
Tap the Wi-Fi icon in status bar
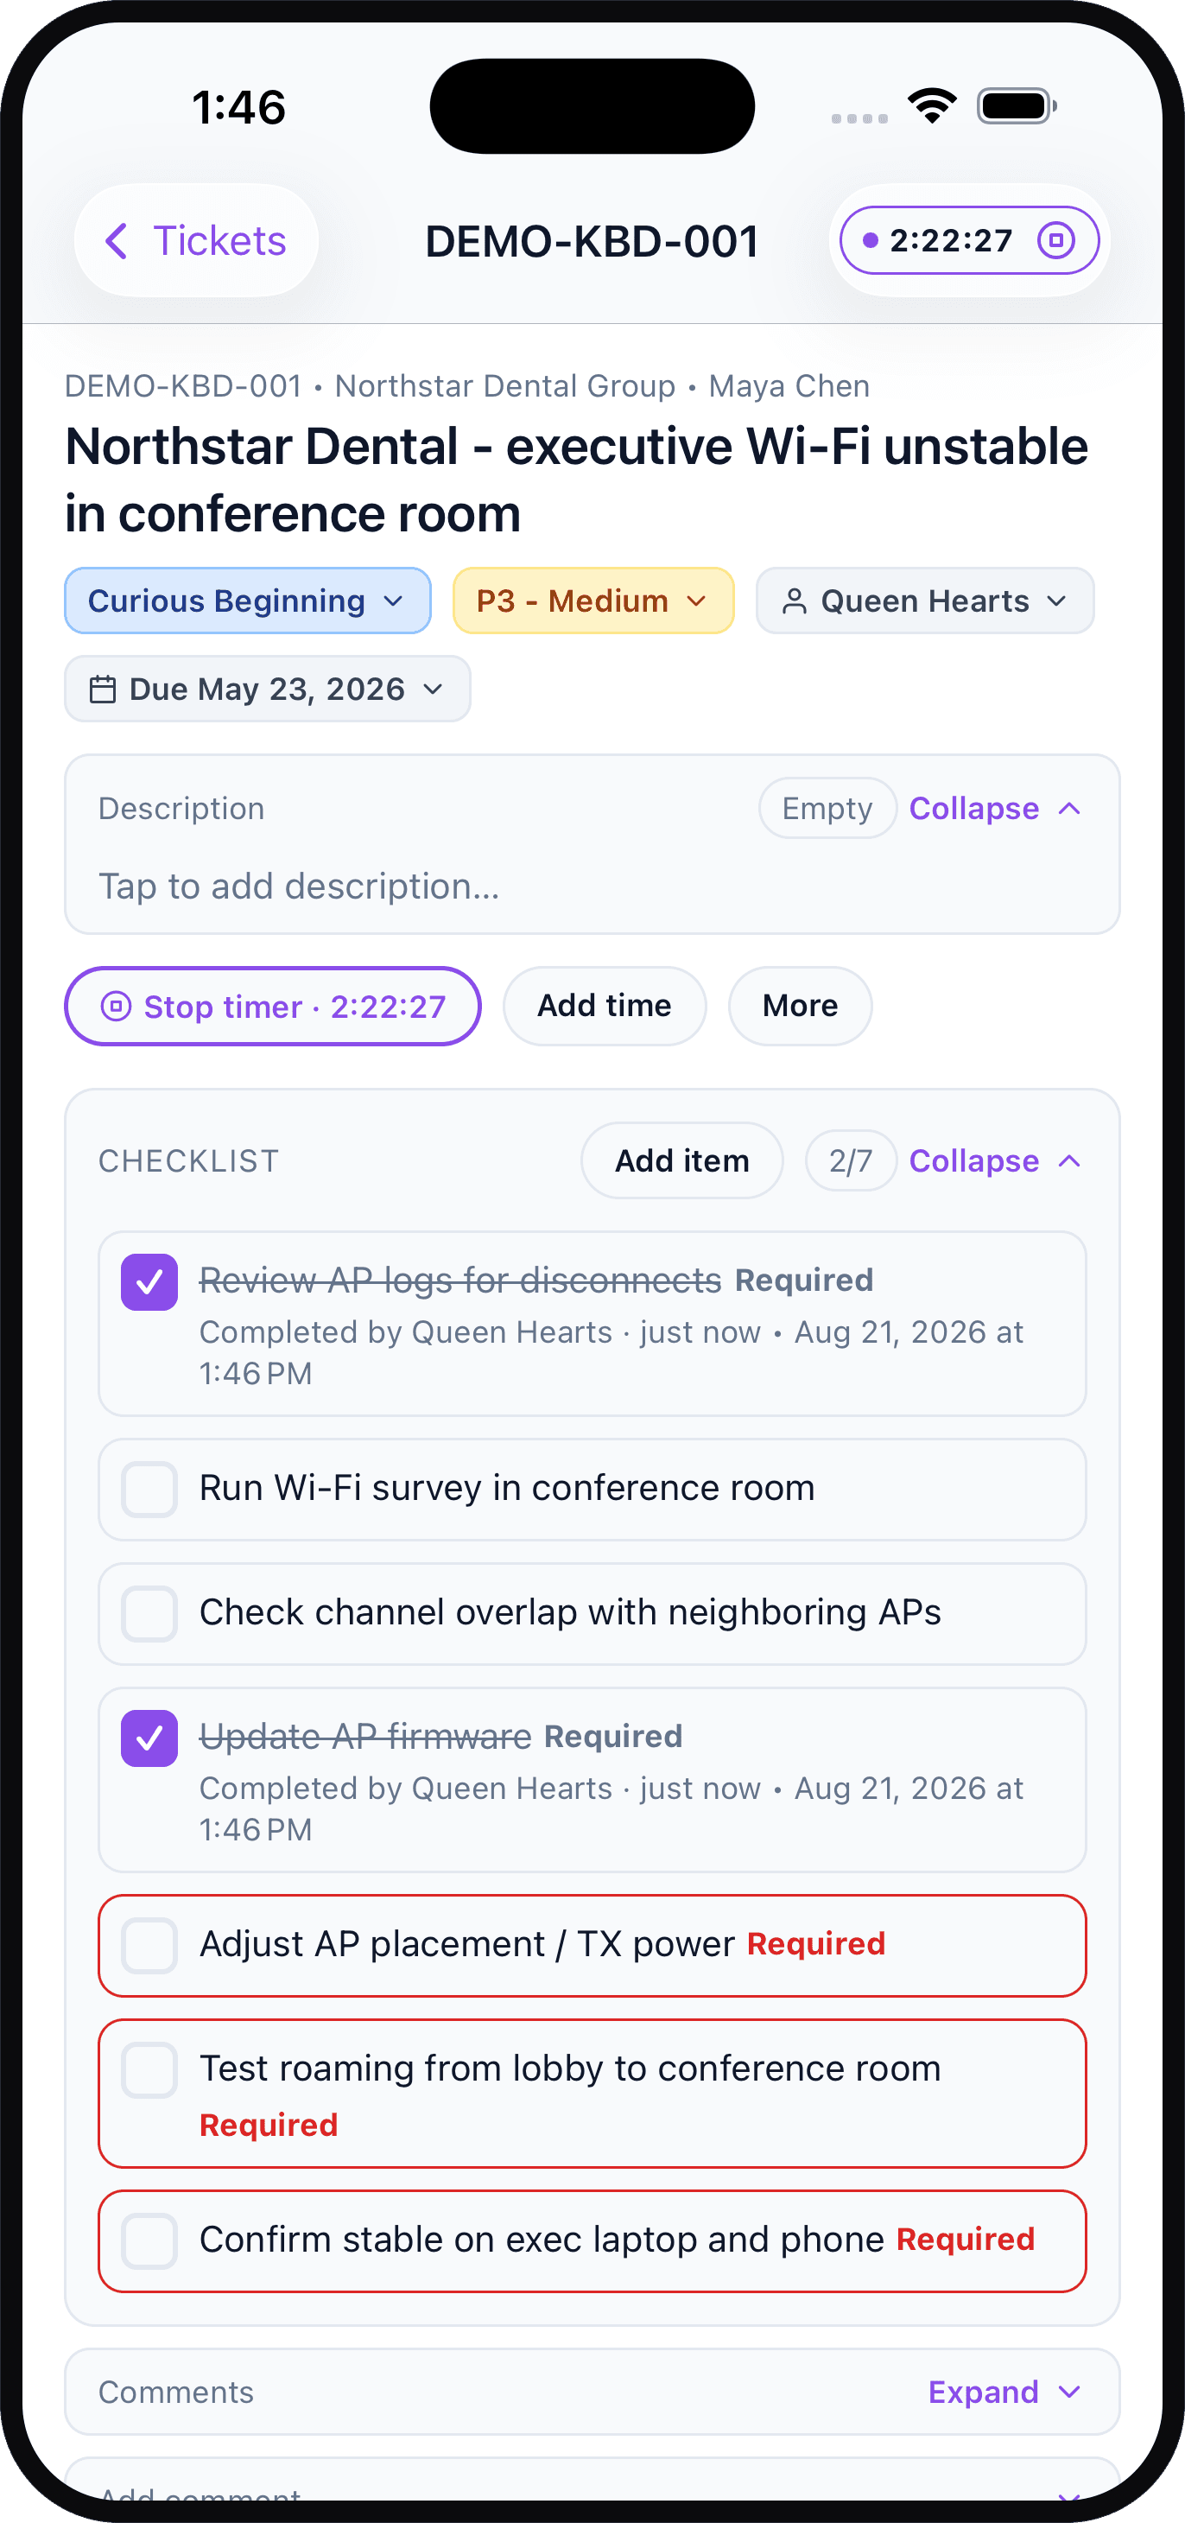pyautogui.click(x=931, y=105)
